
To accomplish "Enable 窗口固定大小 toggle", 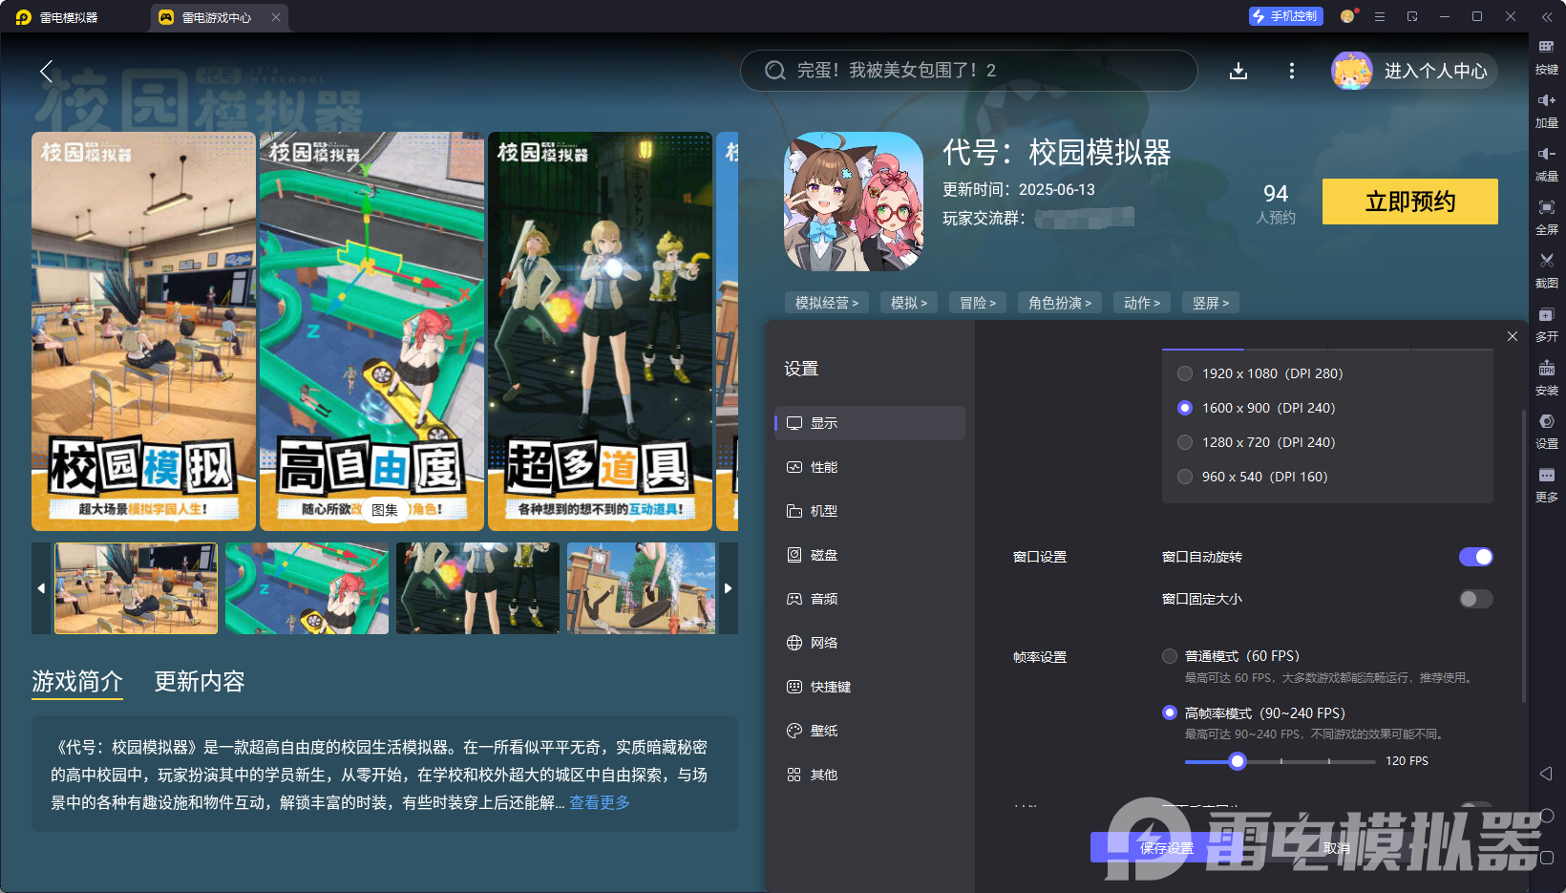I will [1475, 599].
